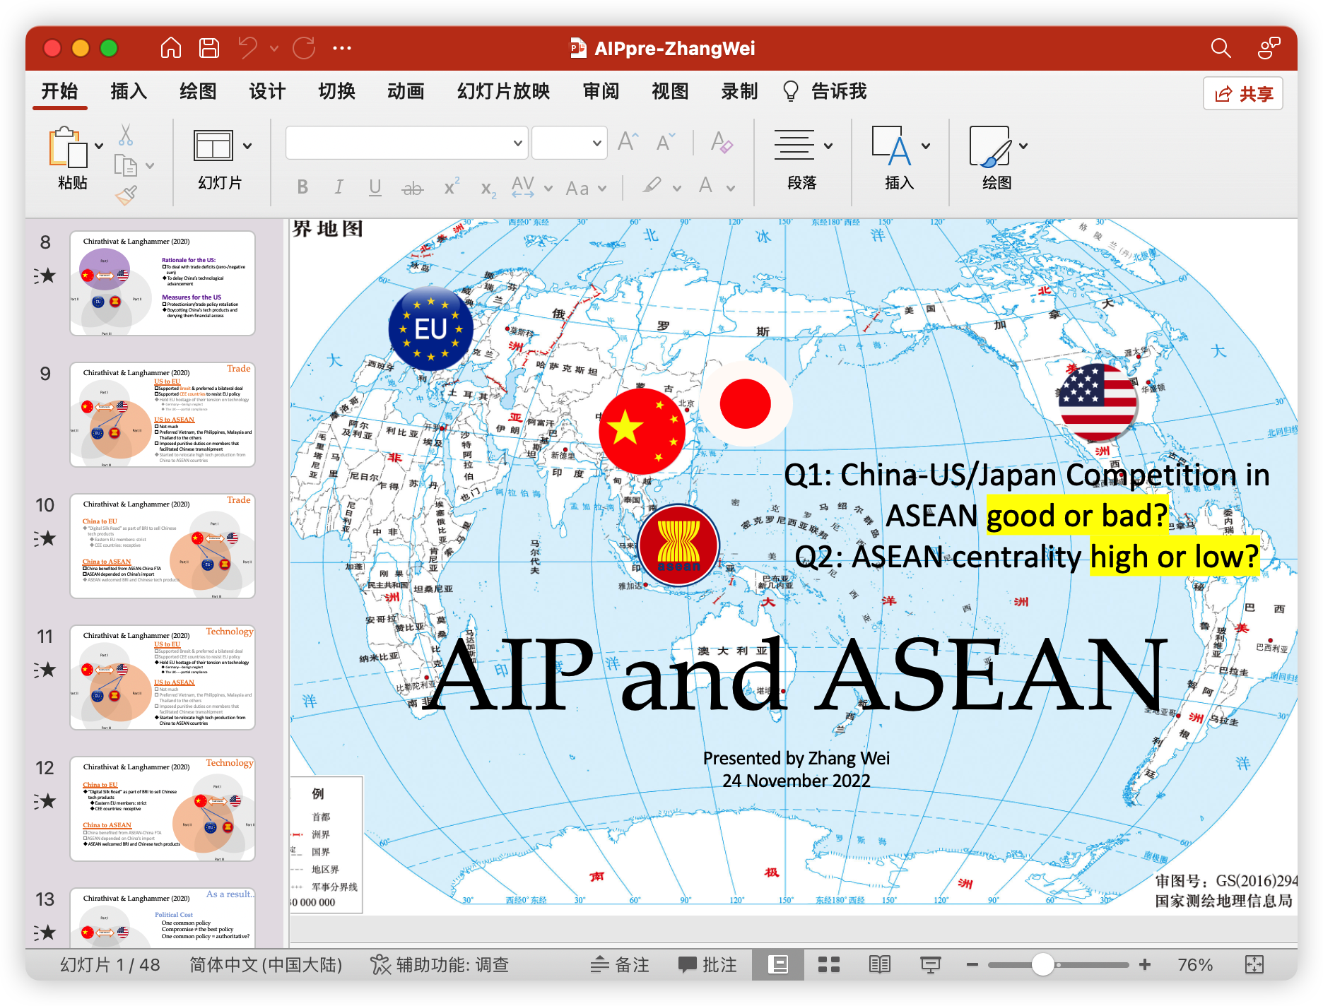Toggle Underline formatting
This screenshot has width=1323, height=1006.
375,187
